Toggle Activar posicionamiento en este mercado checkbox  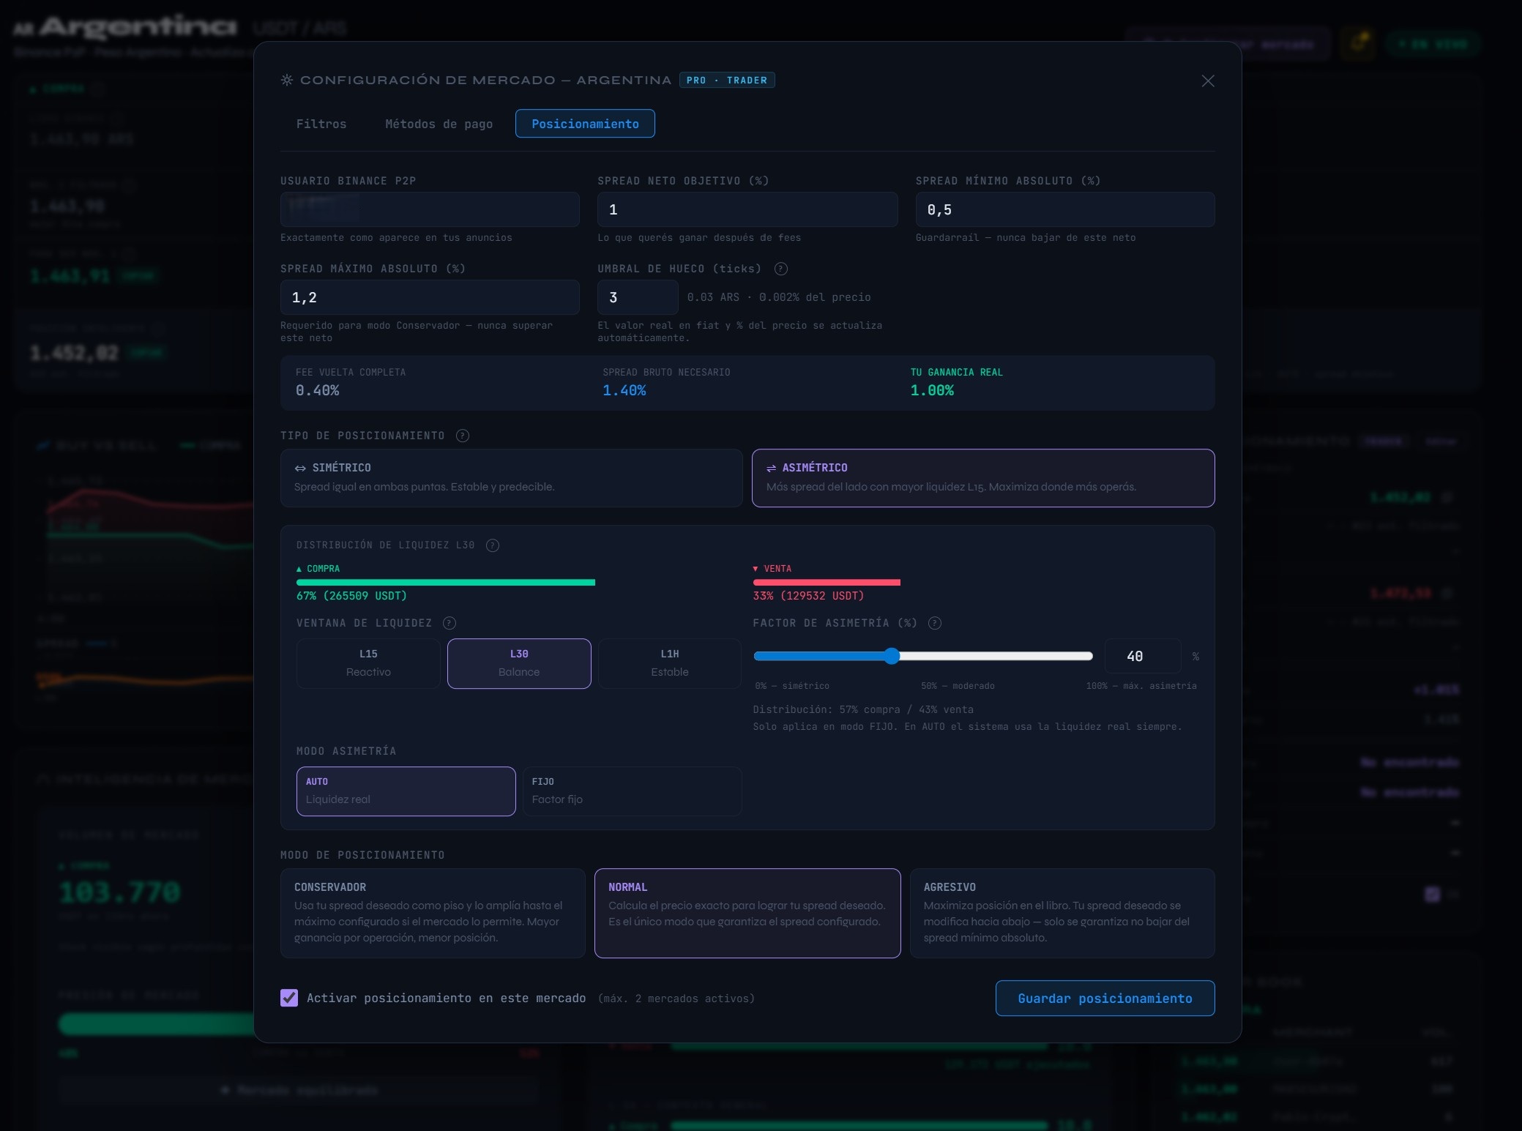coord(289,998)
